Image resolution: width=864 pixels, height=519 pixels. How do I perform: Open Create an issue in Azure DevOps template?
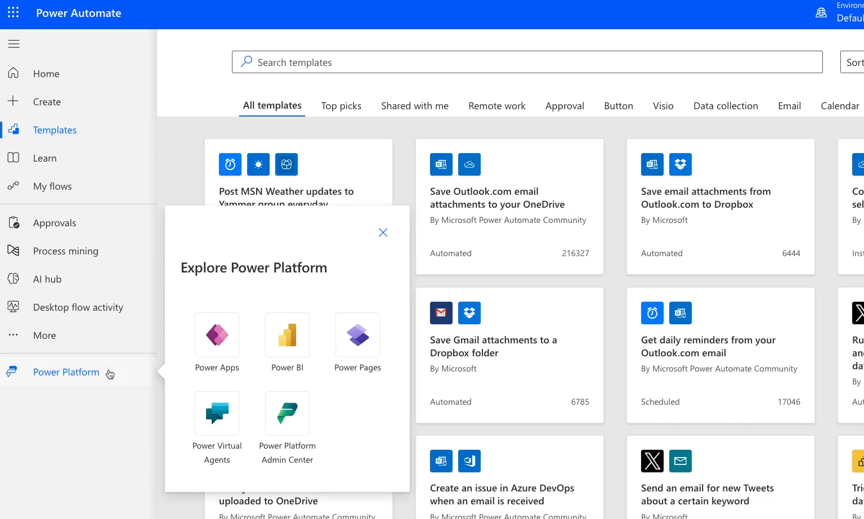509,477
